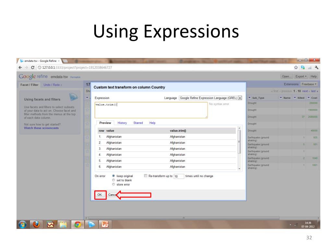Open PowerPoint from the taskbar
Image resolution: width=332 pixels, height=249 pixels.
105,224
